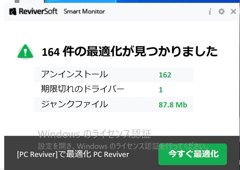Click the info icon in the title bar
The width and height of the screenshot is (240, 170).
tap(210, 11)
